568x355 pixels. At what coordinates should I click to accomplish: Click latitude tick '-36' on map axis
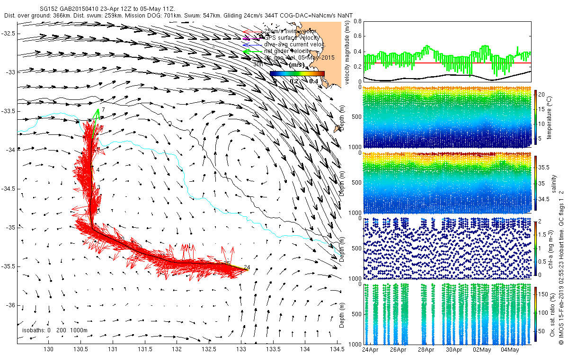tap(9, 305)
